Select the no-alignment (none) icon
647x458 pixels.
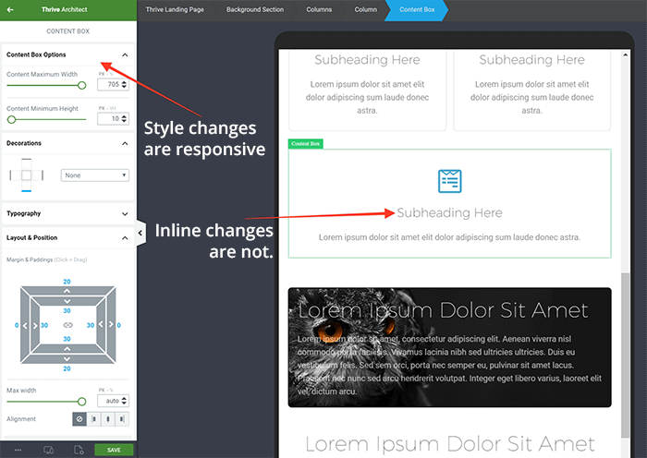tap(79, 419)
